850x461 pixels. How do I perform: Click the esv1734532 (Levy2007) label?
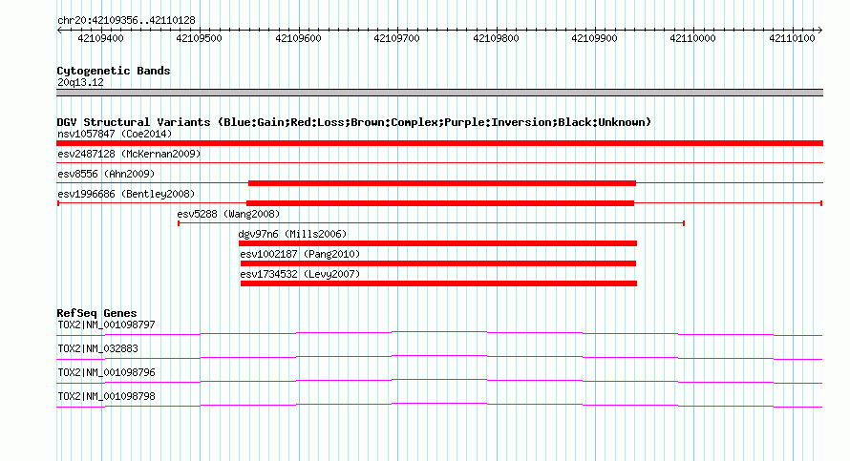tap(300, 274)
